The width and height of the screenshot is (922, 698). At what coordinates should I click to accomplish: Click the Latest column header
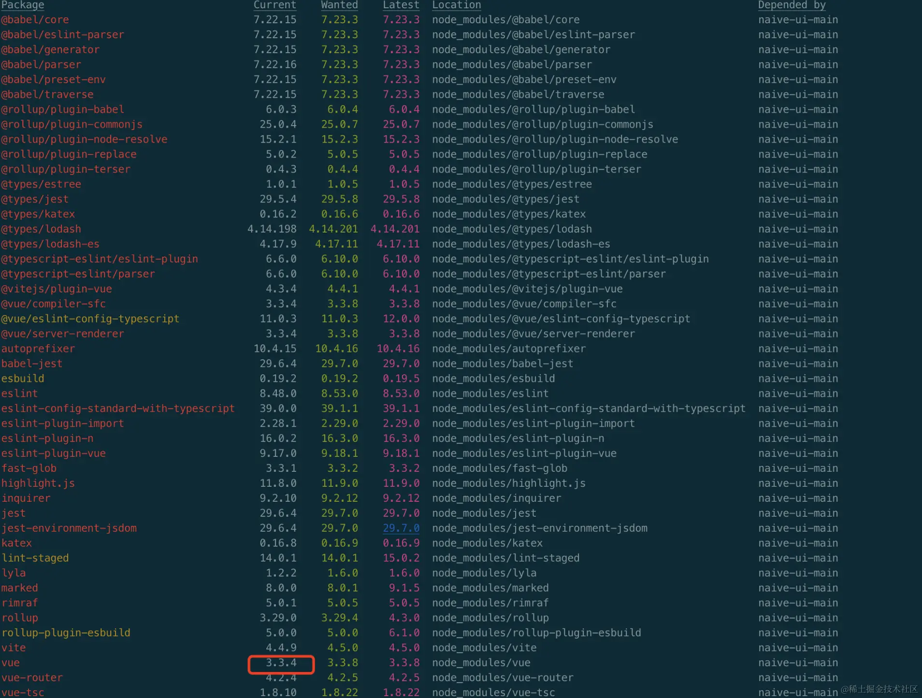coord(401,5)
